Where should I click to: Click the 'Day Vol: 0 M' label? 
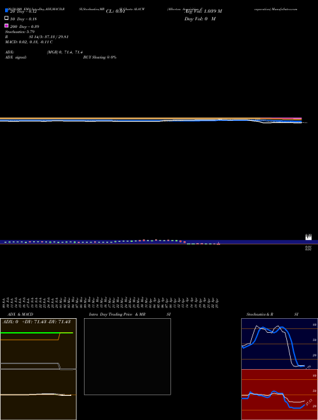click(x=200, y=19)
